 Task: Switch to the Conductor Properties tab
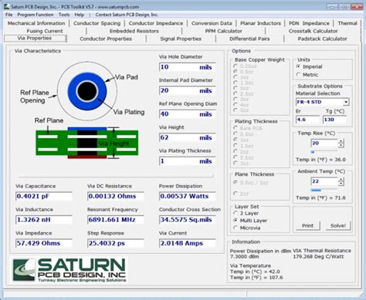click(x=106, y=39)
